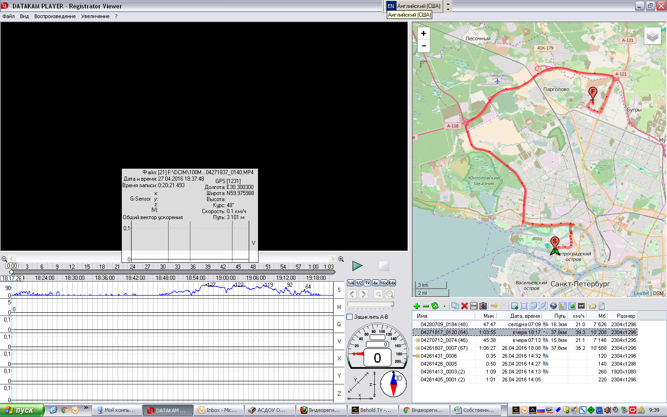Click the gold key protect icon
This screenshot has height=417, width=667.
494,306
